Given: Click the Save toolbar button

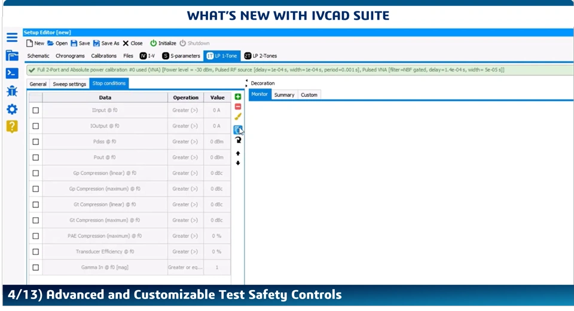Looking at the screenshot, I should point(80,43).
